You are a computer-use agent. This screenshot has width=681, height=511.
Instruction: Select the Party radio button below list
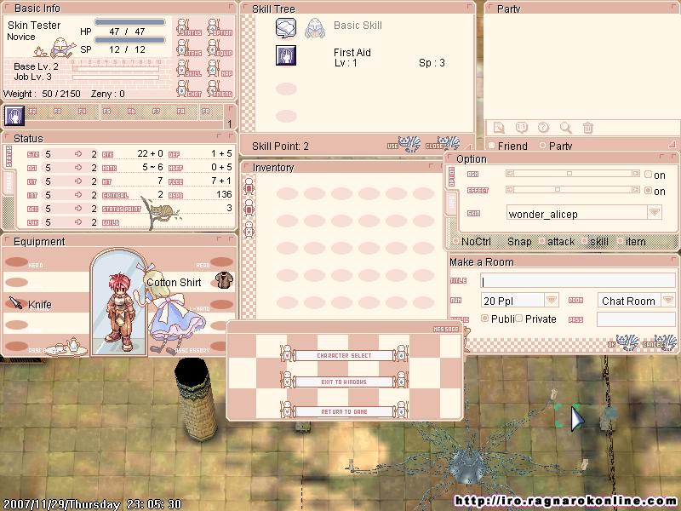(542, 145)
